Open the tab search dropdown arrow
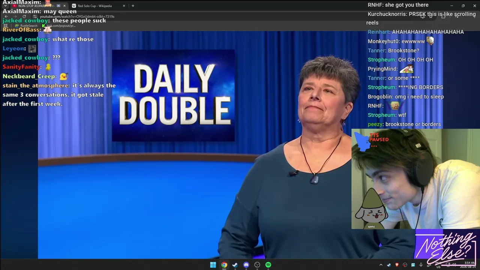 [5, 6]
